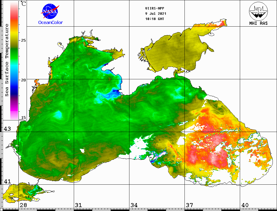
Task: Click longitude label 34
Action: (x=134, y=205)
